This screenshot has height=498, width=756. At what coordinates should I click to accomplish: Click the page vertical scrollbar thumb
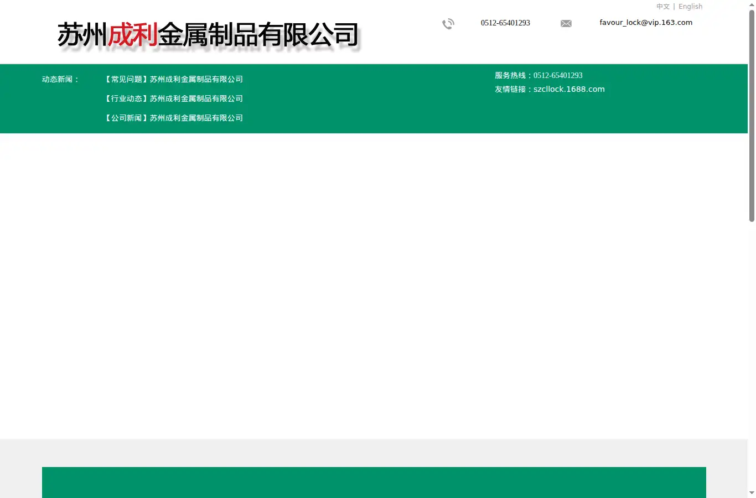(752, 116)
